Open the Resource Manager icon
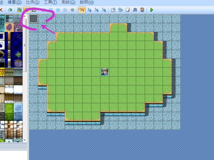This screenshot has width=214, height=160. tap(120, 10)
